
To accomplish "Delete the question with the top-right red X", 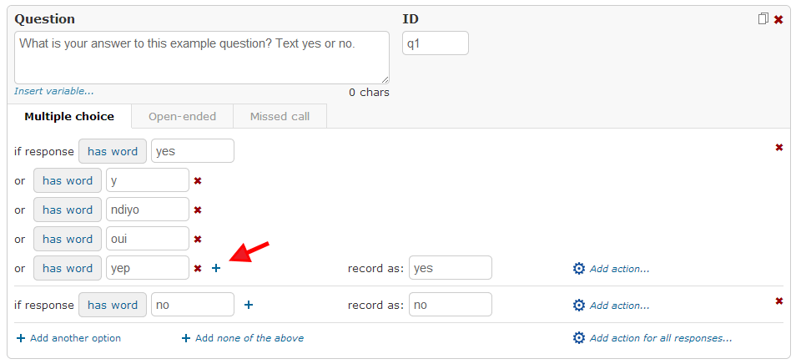I will pyautogui.click(x=778, y=20).
